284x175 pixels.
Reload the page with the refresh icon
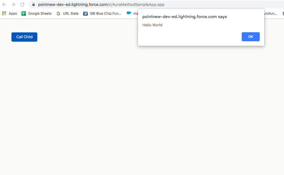coord(22,5)
